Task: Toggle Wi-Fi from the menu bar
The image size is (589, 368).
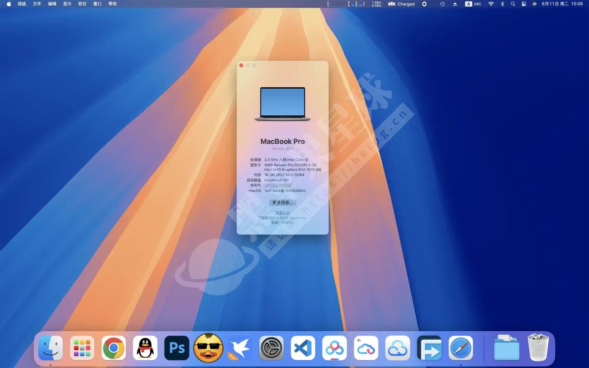Action: tap(491, 4)
